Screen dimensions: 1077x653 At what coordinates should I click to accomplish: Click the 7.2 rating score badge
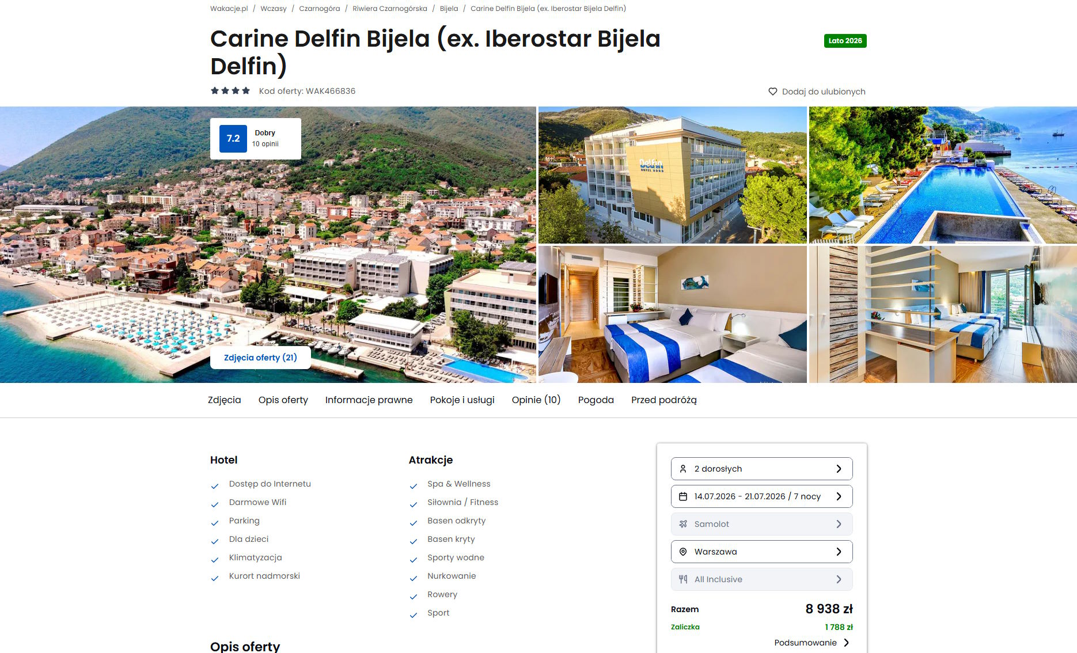tap(233, 139)
